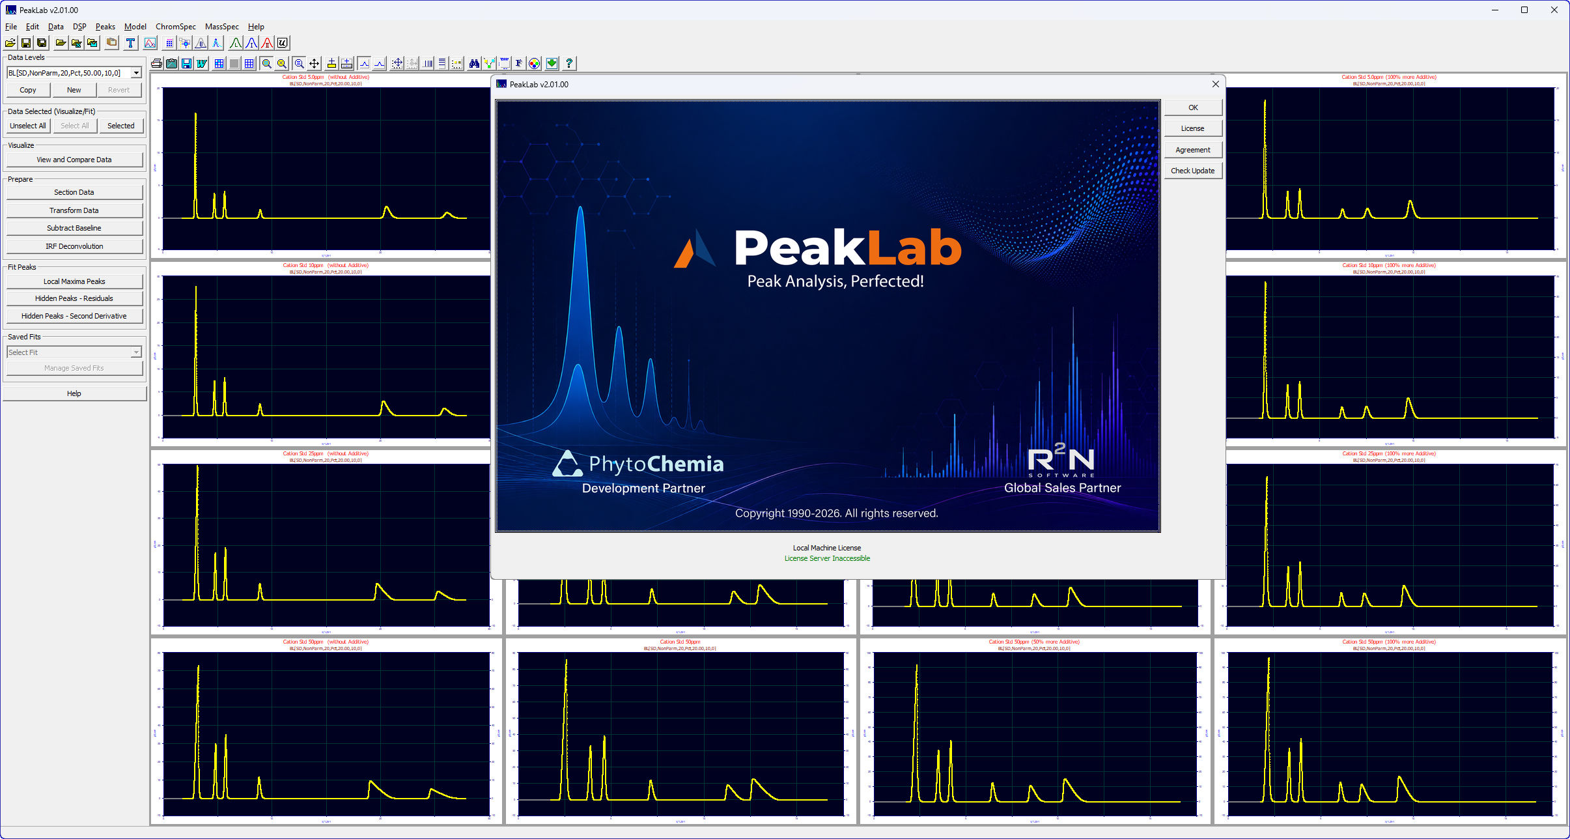The width and height of the screenshot is (1570, 839).
Task: Click the Selected button
Action: (x=121, y=126)
